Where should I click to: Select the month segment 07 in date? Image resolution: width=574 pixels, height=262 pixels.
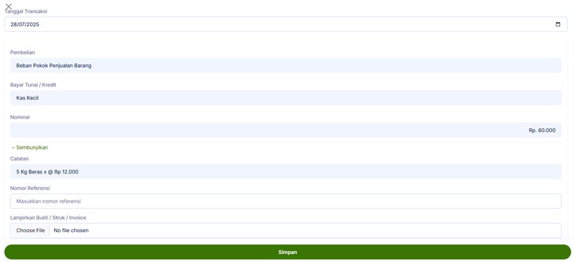(x=22, y=25)
